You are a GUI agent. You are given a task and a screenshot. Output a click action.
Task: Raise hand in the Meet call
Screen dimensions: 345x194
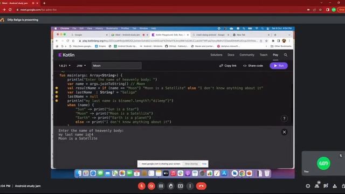pos(171,186)
